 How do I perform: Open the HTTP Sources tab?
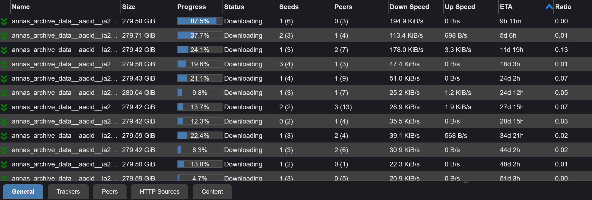159,191
